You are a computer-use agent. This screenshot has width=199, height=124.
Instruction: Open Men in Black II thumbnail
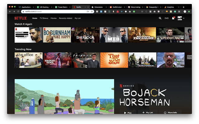coord(114,35)
